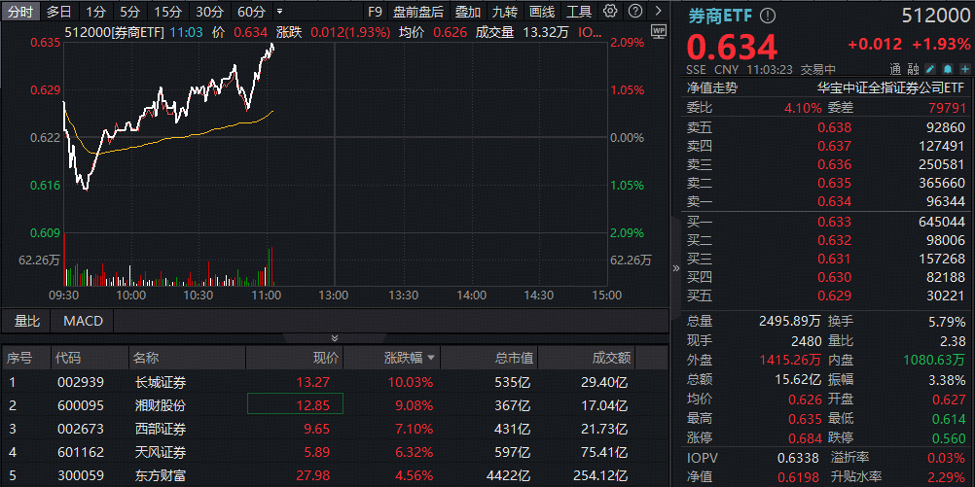Click the 券商ETF title name
Screen dimensions: 975x487
point(720,16)
